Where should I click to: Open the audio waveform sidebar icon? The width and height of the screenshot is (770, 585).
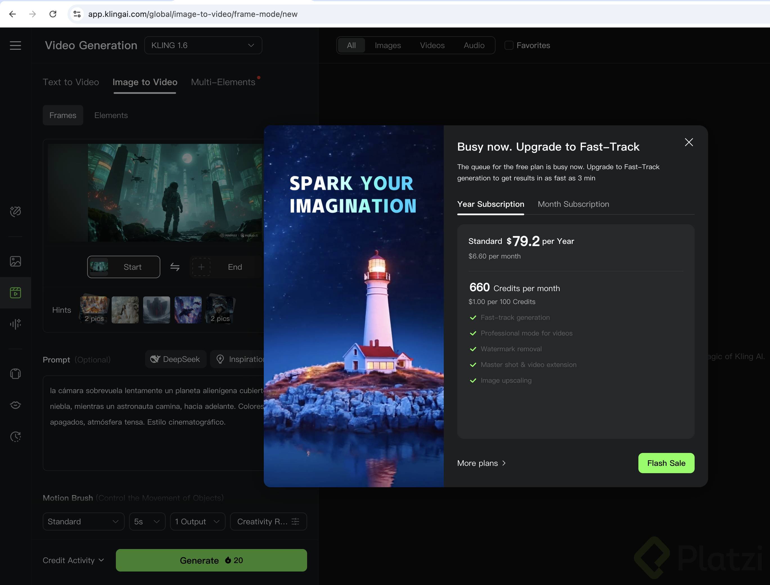[15, 324]
